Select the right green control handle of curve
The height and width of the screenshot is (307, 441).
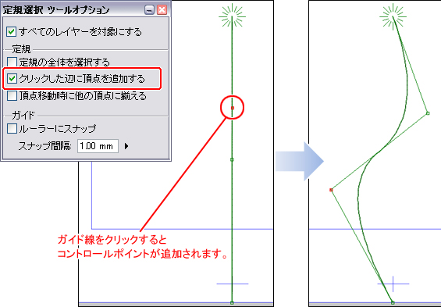[428, 113]
